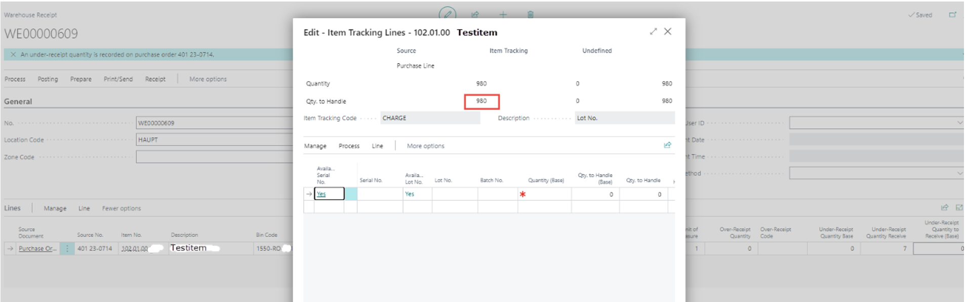The image size is (966, 302).
Task: Click the Yes link under Availa... Serial No.
Action: pos(321,194)
